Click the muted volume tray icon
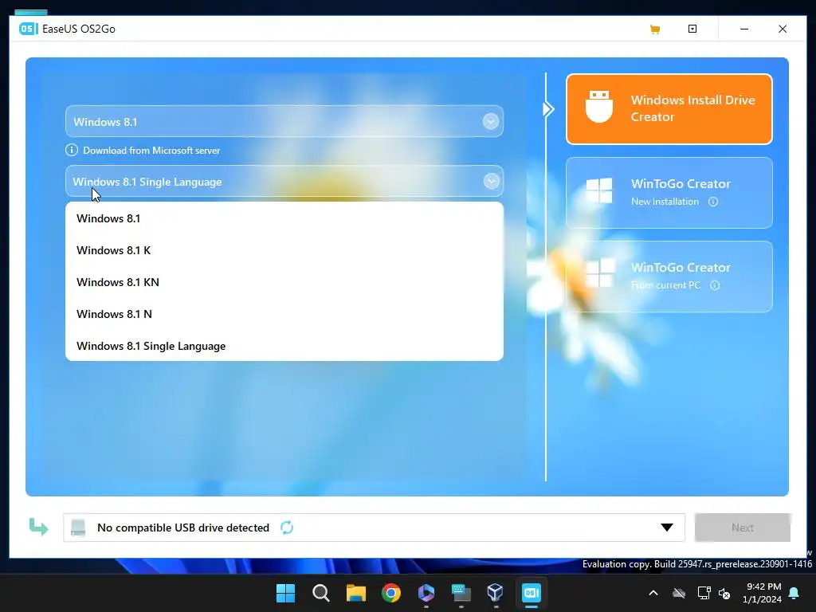This screenshot has height=612, width=816. (x=724, y=593)
